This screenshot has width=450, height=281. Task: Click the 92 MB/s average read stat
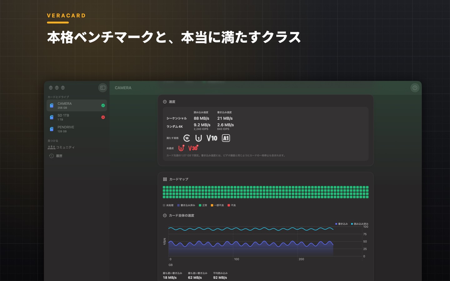point(220,278)
